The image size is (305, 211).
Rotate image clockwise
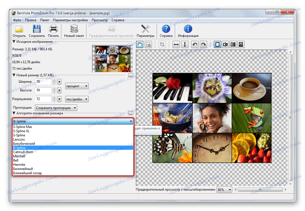[x=203, y=44]
